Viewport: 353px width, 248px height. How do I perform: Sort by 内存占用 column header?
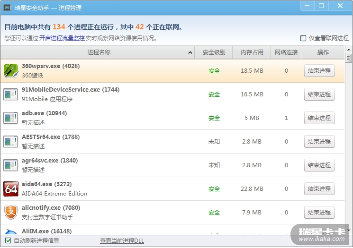[x=252, y=52]
